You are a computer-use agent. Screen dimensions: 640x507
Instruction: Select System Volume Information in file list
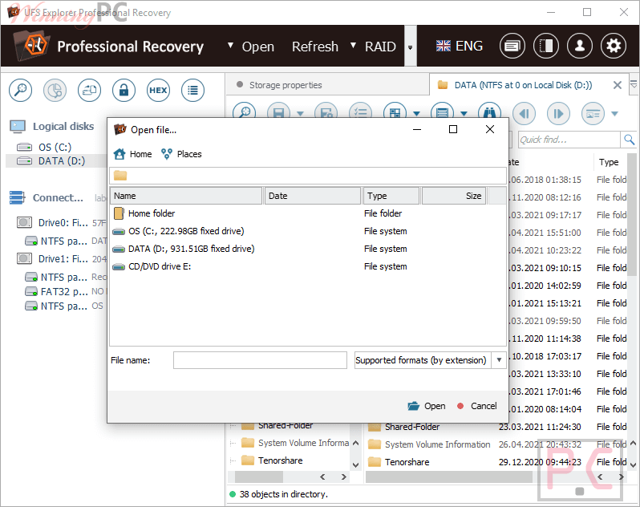point(437,444)
